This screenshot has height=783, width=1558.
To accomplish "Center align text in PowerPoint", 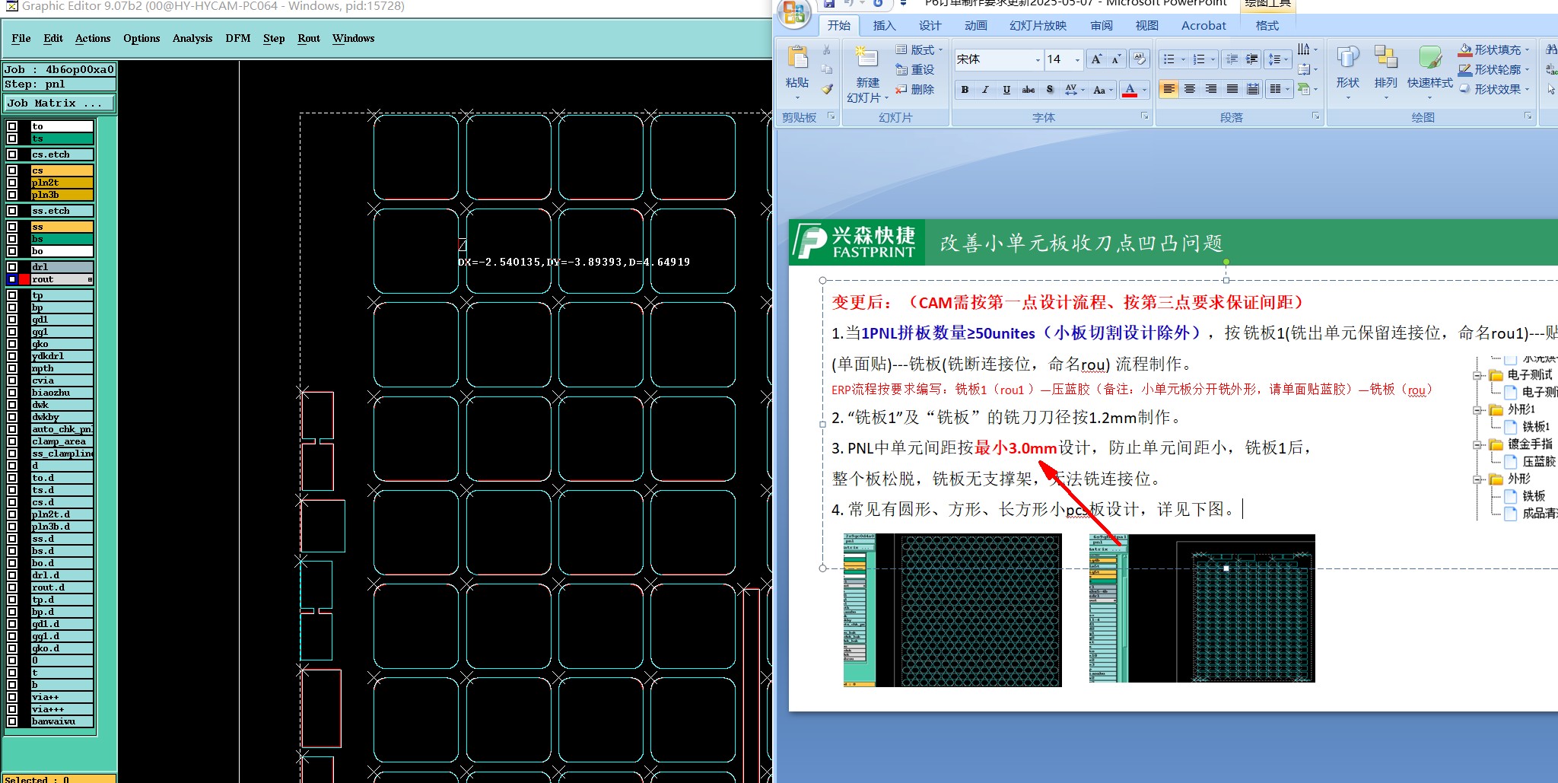I will pyautogui.click(x=1190, y=90).
